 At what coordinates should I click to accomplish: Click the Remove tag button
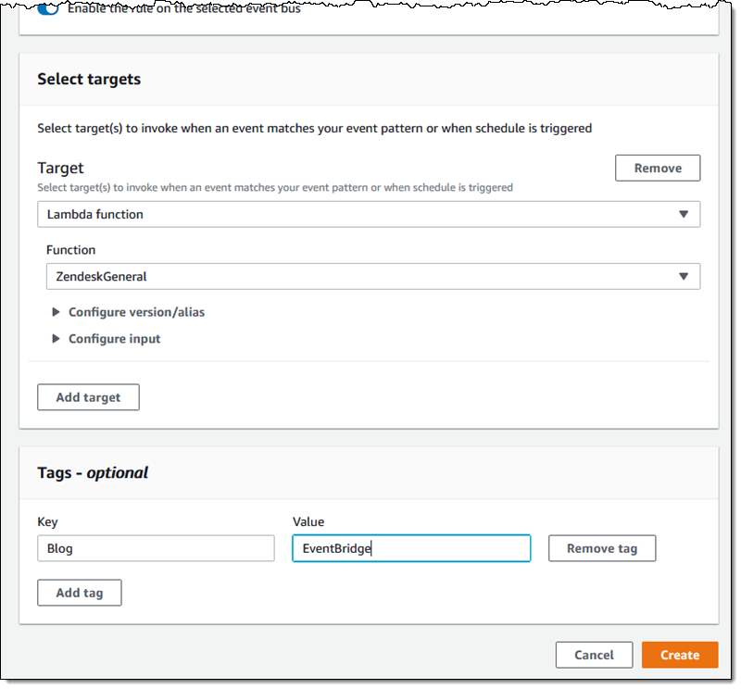(x=602, y=548)
